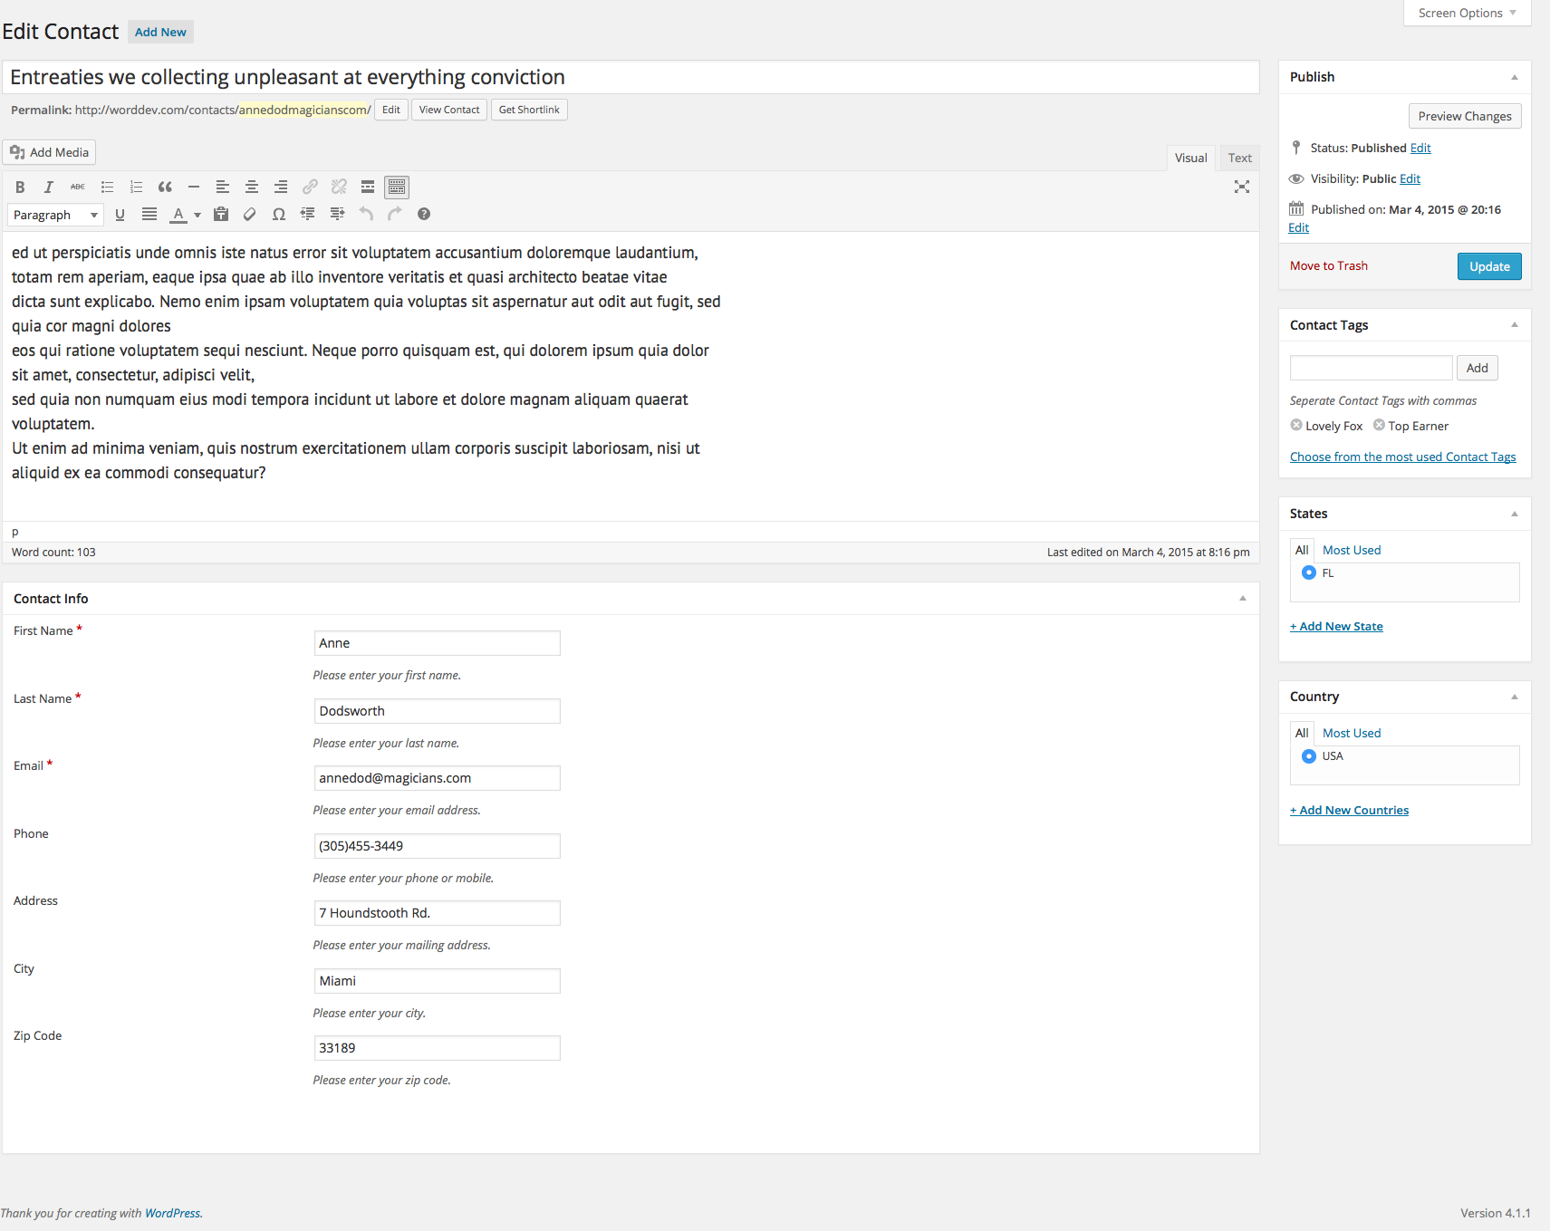This screenshot has height=1231, width=1550.
Task: Apply the current text color swatch
Action: (x=178, y=215)
